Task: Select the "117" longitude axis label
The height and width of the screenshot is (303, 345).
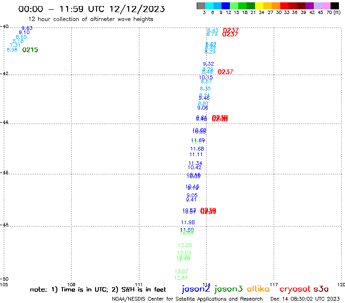Action: tap(274, 285)
